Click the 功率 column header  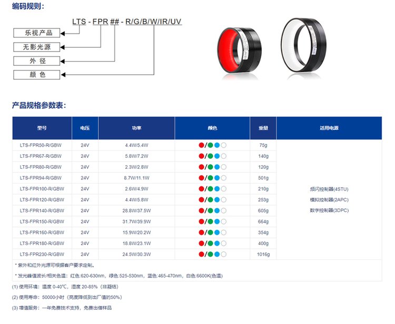(x=136, y=128)
